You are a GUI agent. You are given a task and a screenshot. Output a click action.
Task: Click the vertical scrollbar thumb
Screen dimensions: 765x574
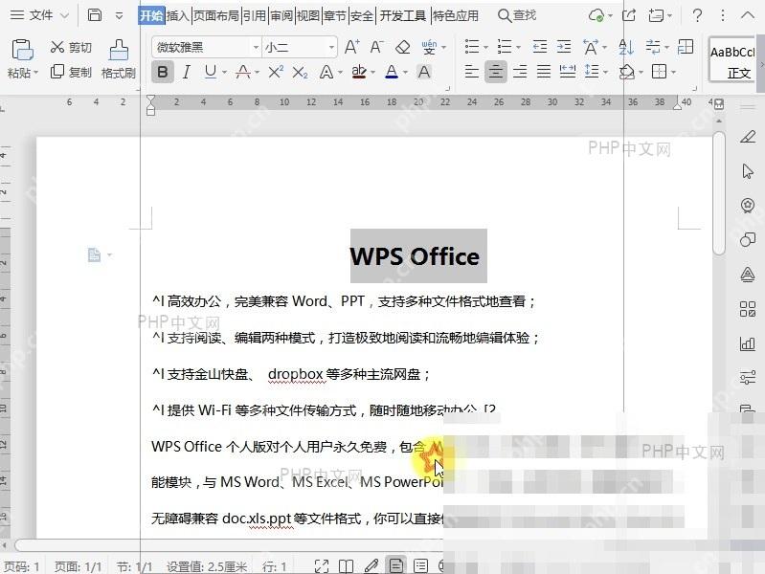tap(719, 192)
